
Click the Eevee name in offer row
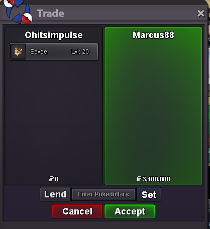[39, 52]
